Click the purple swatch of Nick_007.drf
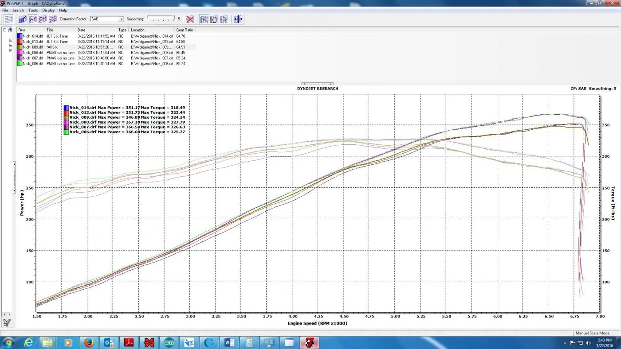621x349 pixels. click(20, 58)
